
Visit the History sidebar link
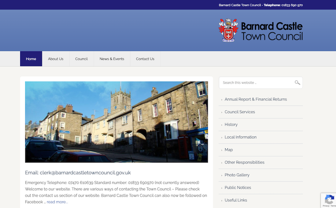[231, 125]
